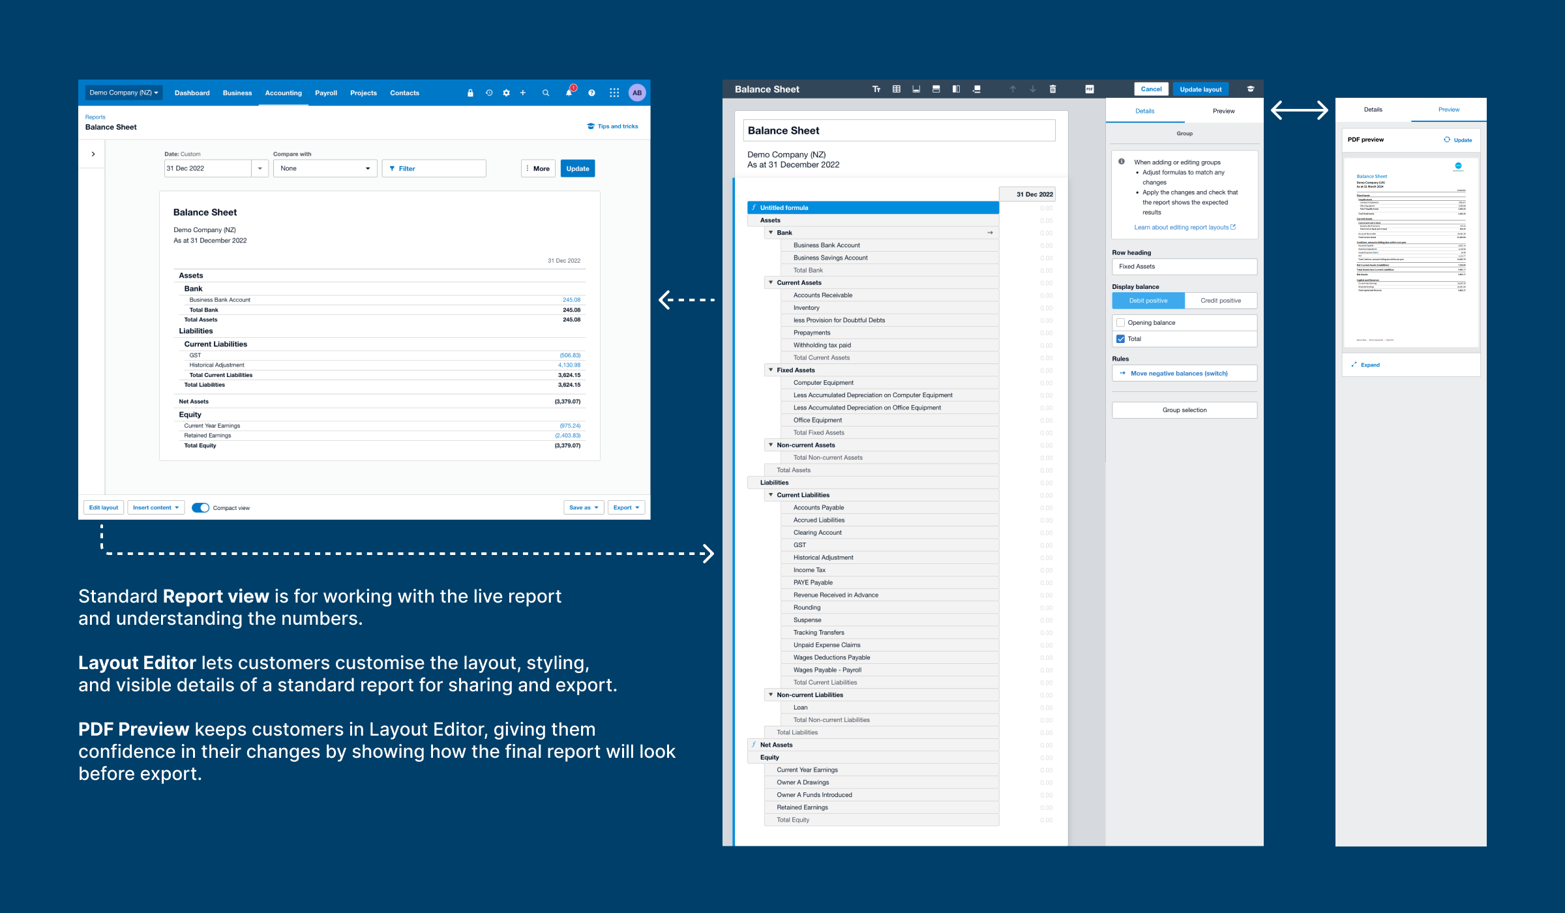Click the move down arrow in Layout Editor toolbar
This screenshot has width=1565, height=913.
tap(1033, 89)
